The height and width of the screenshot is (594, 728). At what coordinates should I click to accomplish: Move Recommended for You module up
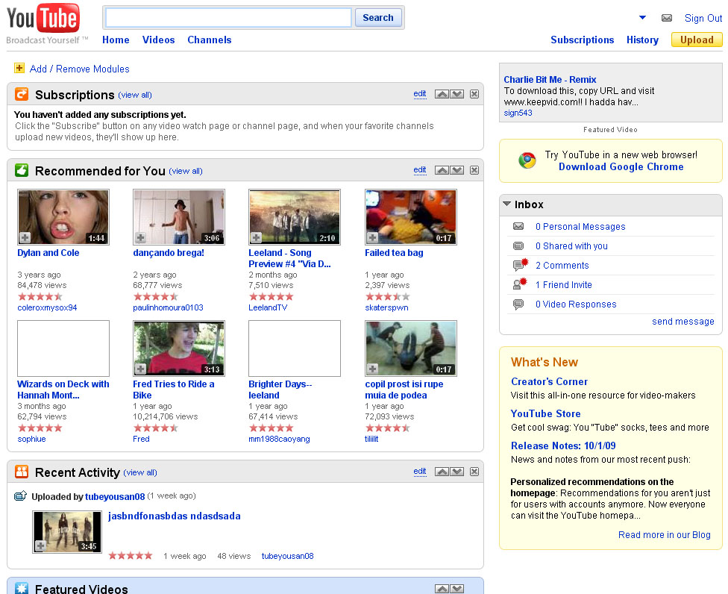pos(442,170)
